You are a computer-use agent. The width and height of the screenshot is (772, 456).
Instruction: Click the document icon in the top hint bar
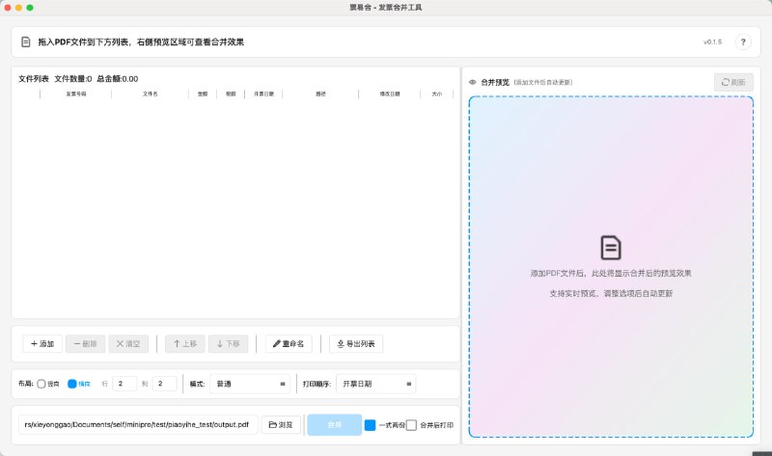click(x=26, y=41)
